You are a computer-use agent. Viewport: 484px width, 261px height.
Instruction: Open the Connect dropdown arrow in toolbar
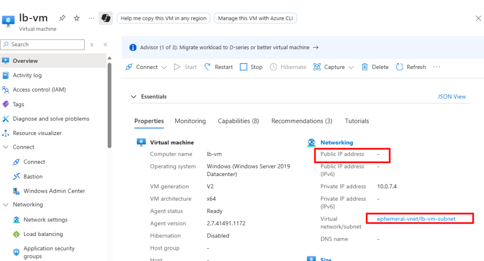coord(164,67)
